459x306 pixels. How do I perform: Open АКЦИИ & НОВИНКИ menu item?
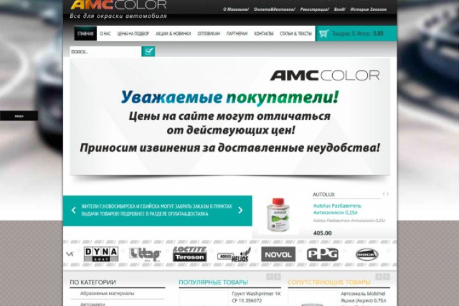(x=173, y=34)
